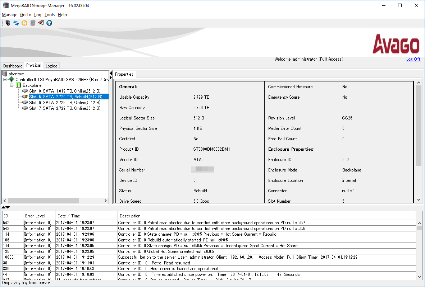Image resolution: width=425 pixels, height=287 pixels.
Task: Click the drive icon for Slot 7
Action: 25,108
